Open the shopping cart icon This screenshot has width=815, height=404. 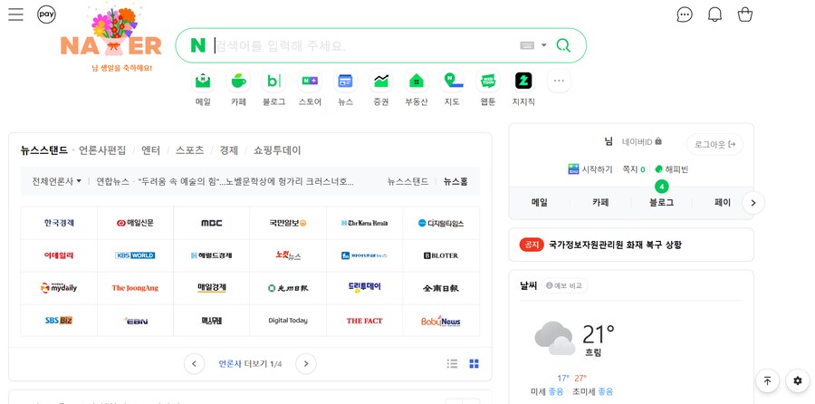point(745,14)
